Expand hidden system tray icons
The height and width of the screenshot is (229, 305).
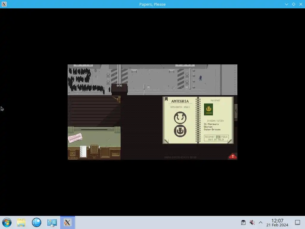click(261, 222)
